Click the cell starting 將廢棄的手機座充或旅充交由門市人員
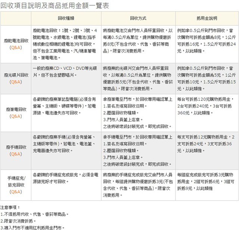This screenshot has width=239, height=230. click(138, 185)
